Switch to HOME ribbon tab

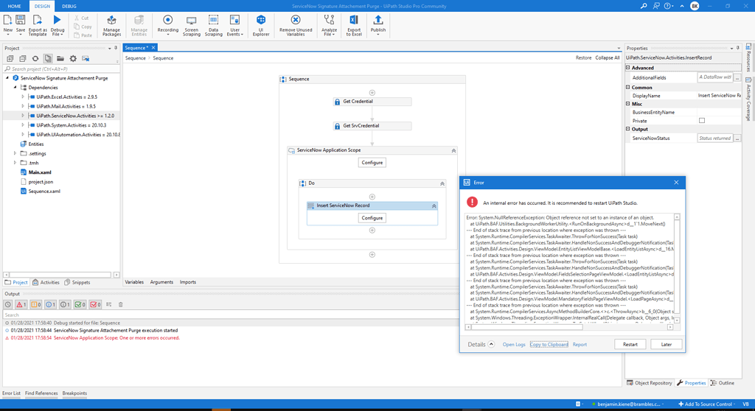tap(15, 6)
